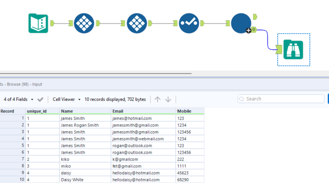The image size is (329, 194).
Task: Click the Email column header
Action: (x=143, y=111)
